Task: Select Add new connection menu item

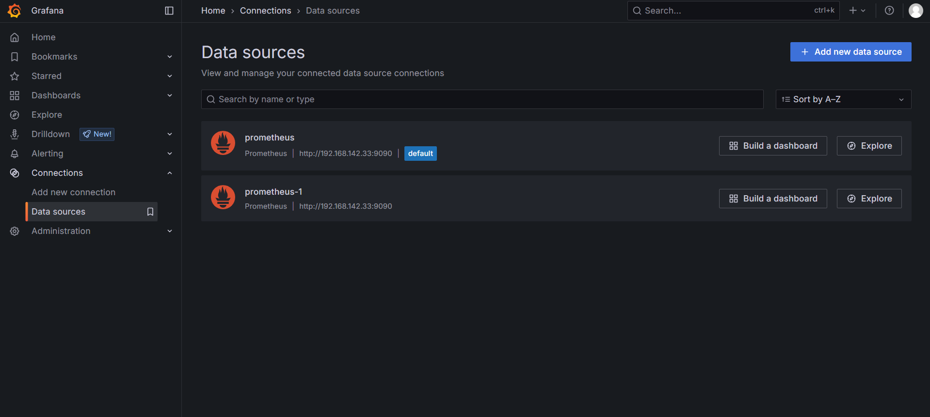Action: click(73, 192)
